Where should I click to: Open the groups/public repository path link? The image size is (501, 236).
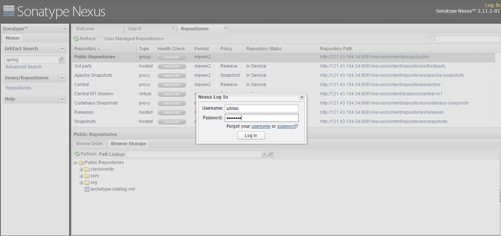point(375,57)
